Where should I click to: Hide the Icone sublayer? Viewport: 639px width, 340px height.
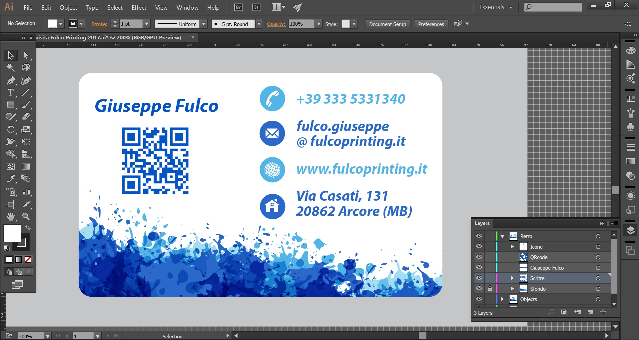[479, 247]
